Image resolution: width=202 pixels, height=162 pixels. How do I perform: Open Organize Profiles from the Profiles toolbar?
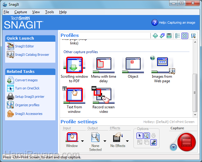193,36
